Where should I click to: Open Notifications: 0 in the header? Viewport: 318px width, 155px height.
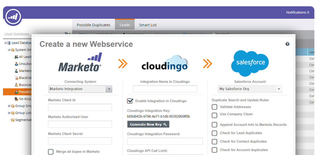tap(297, 12)
